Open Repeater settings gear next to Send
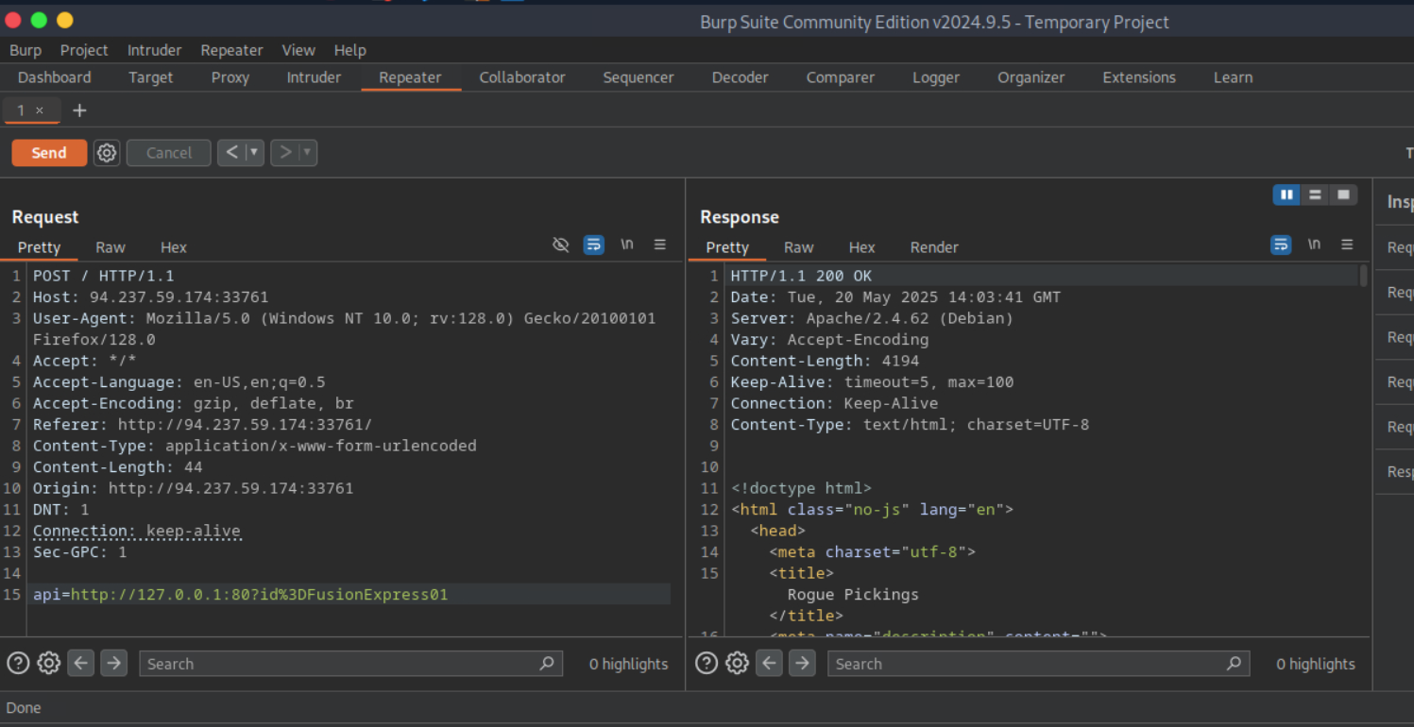1414x727 pixels. coord(107,153)
